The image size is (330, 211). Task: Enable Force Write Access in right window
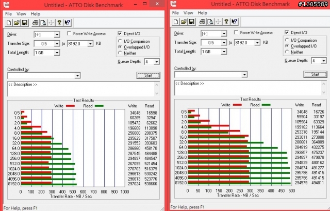click(236, 33)
